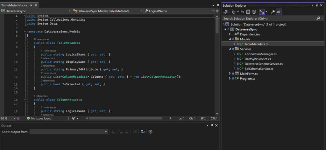
Task: Collapse the Models folder
Action: [x=230, y=39]
